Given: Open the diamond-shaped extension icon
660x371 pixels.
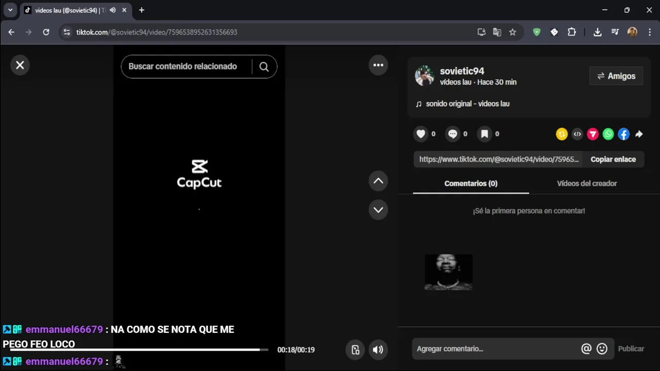Looking at the screenshot, I should pyautogui.click(x=554, y=32).
